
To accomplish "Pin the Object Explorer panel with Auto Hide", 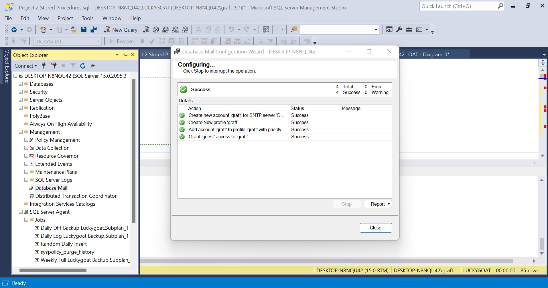I will [x=125, y=55].
